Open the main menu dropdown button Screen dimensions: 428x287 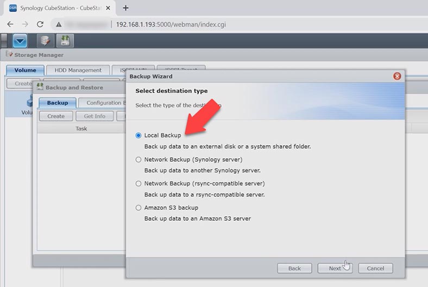20,41
